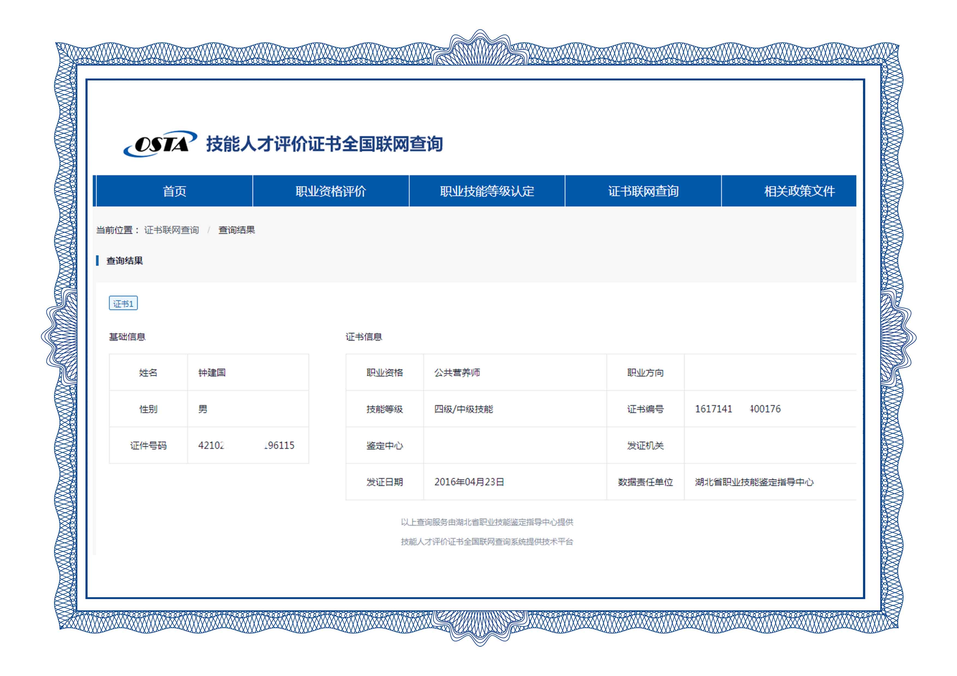957x676 pixels.
Task: Click the 基础信息 section label
Action: click(127, 337)
